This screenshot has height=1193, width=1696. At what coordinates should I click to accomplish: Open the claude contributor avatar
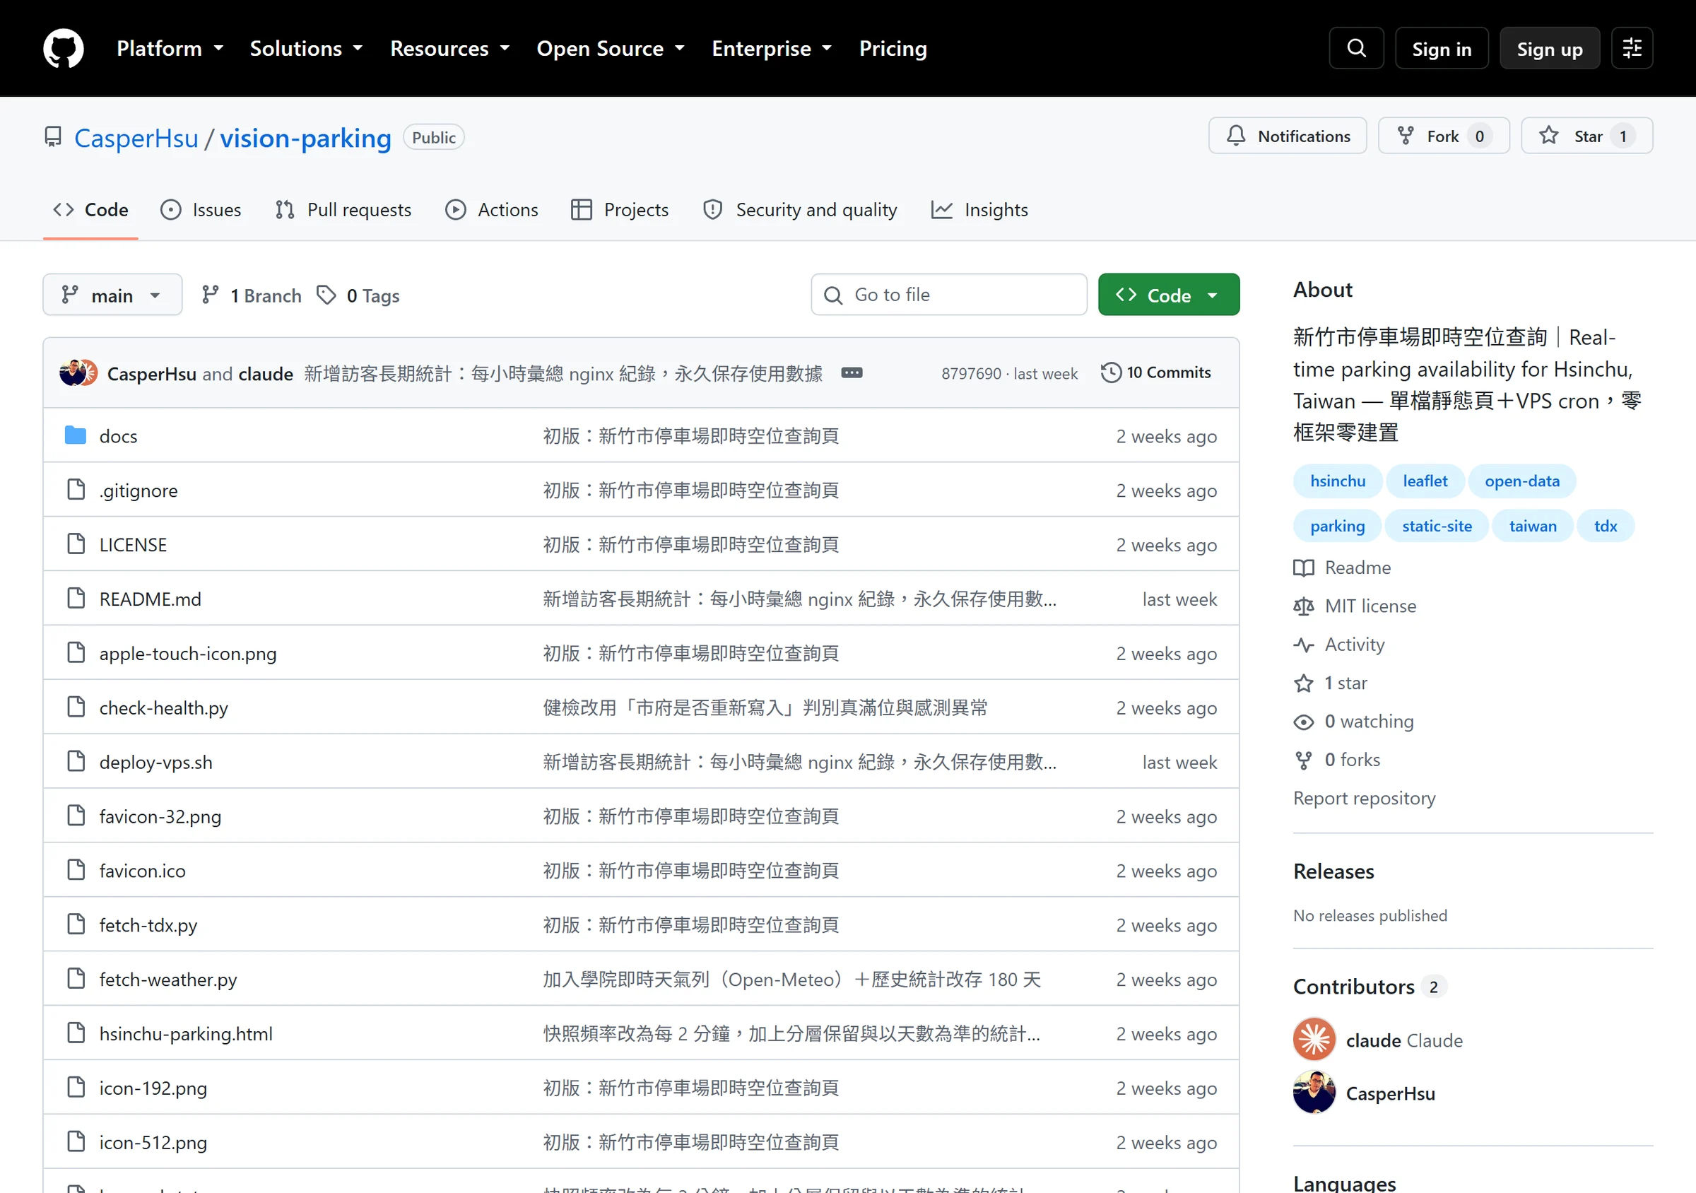point(1314,1040)
